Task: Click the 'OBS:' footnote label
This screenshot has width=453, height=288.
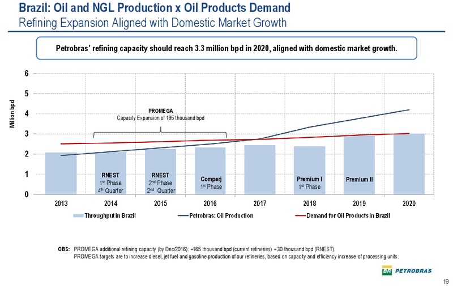Action: [x=64, y=249]
